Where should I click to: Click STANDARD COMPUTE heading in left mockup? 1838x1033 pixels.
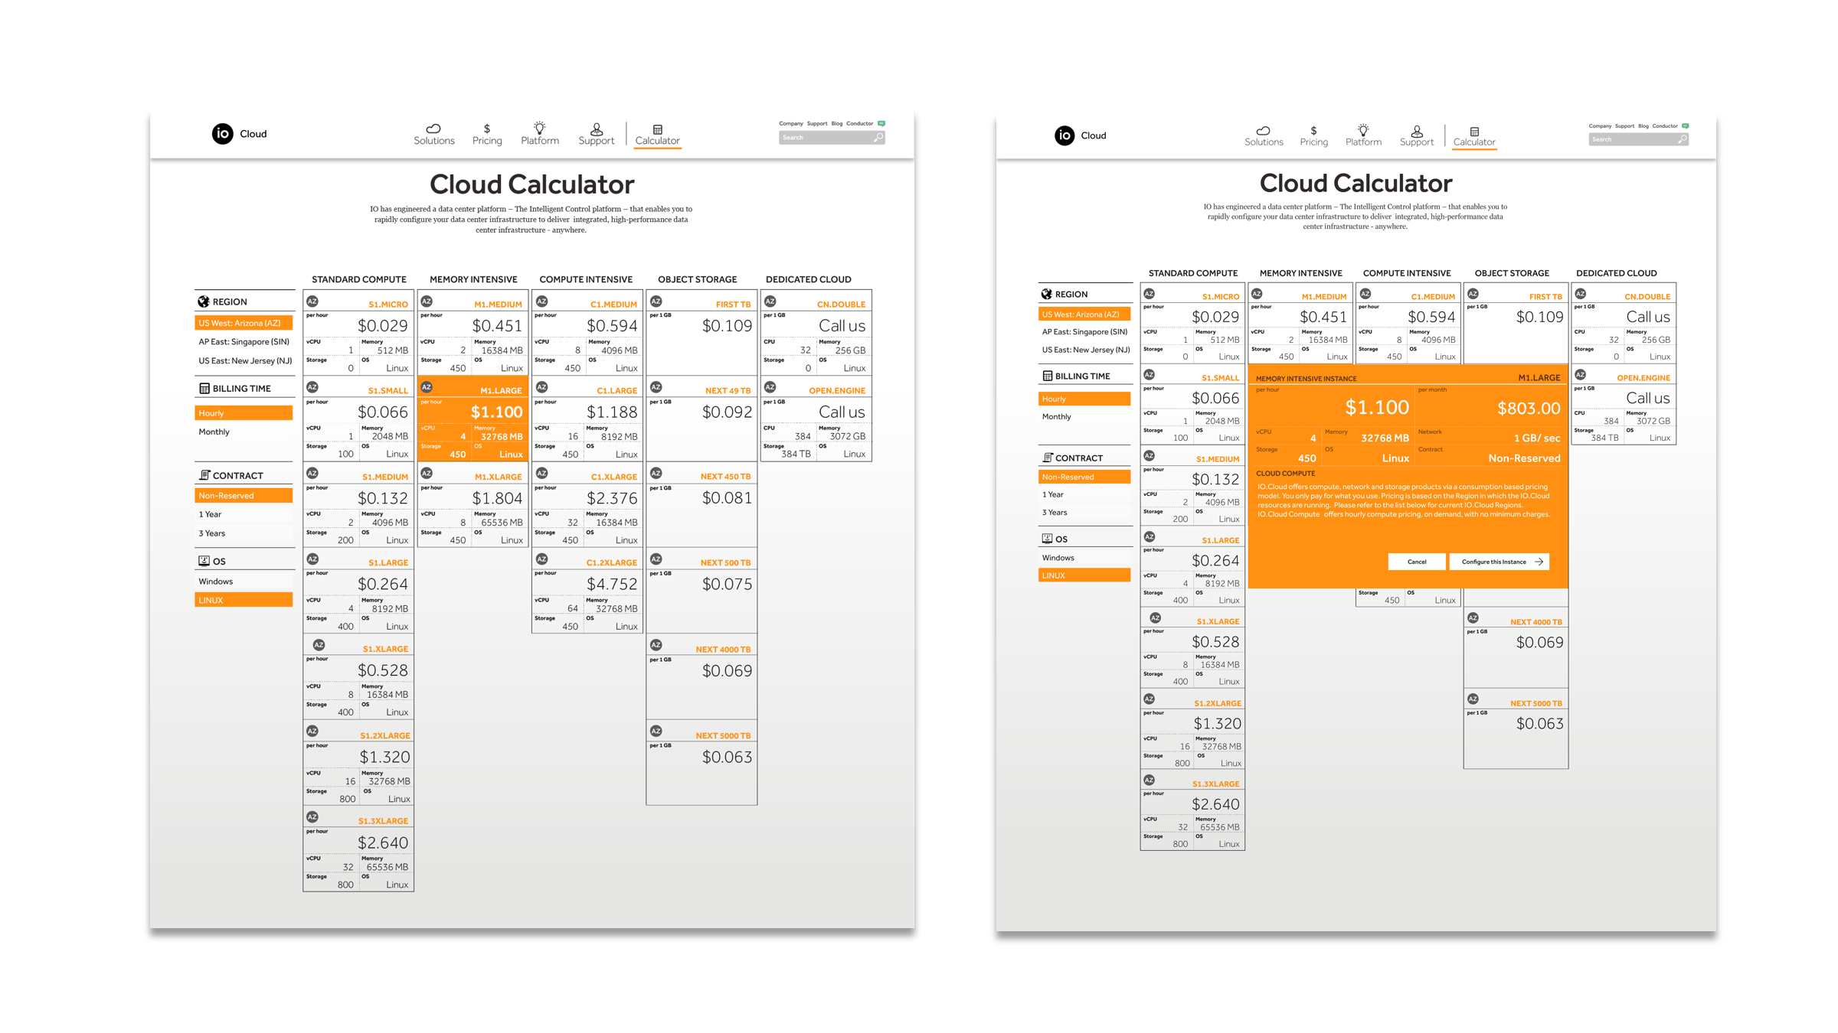359,279
